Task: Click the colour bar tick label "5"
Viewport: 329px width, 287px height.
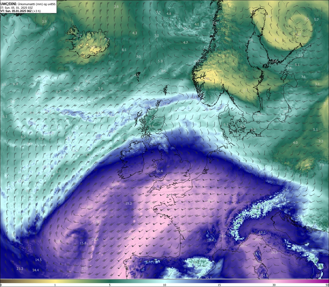Action: pyautogui.click(x=110, y=285)
